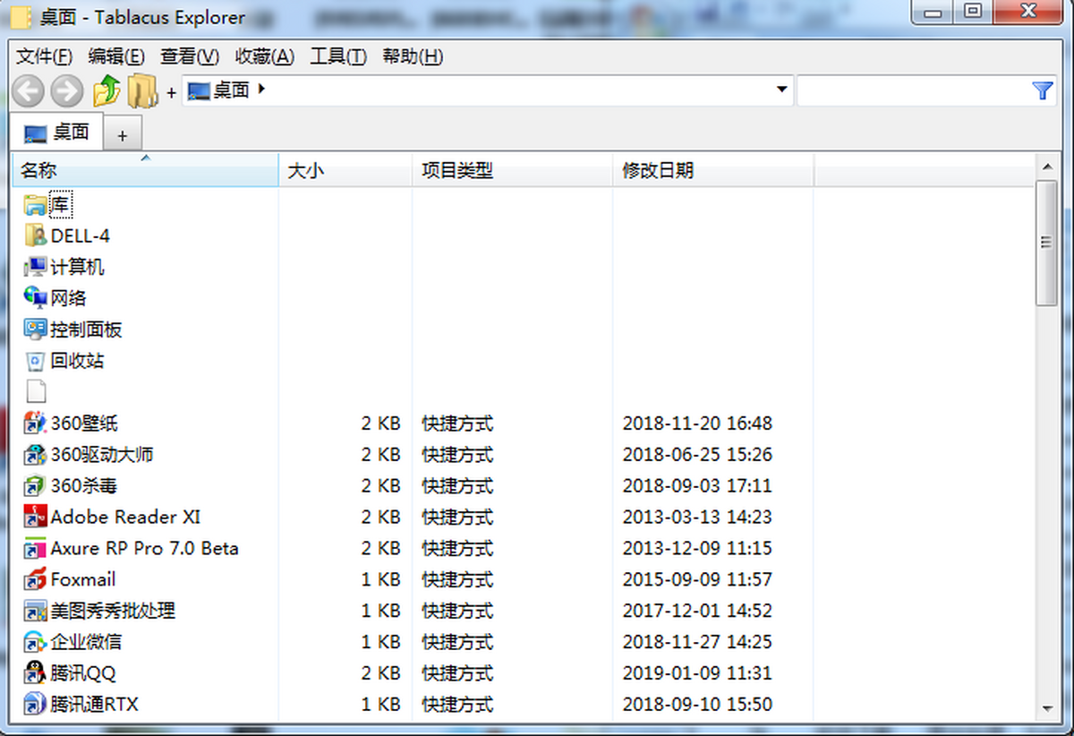Open the 工具(T) menu
This screenshot has width=1074, height=736.
(338, 56)
